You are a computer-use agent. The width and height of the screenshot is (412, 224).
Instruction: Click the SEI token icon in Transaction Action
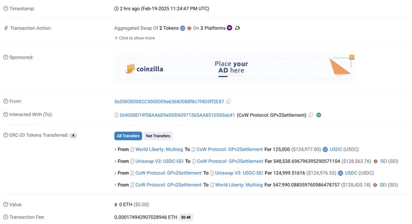189,28
